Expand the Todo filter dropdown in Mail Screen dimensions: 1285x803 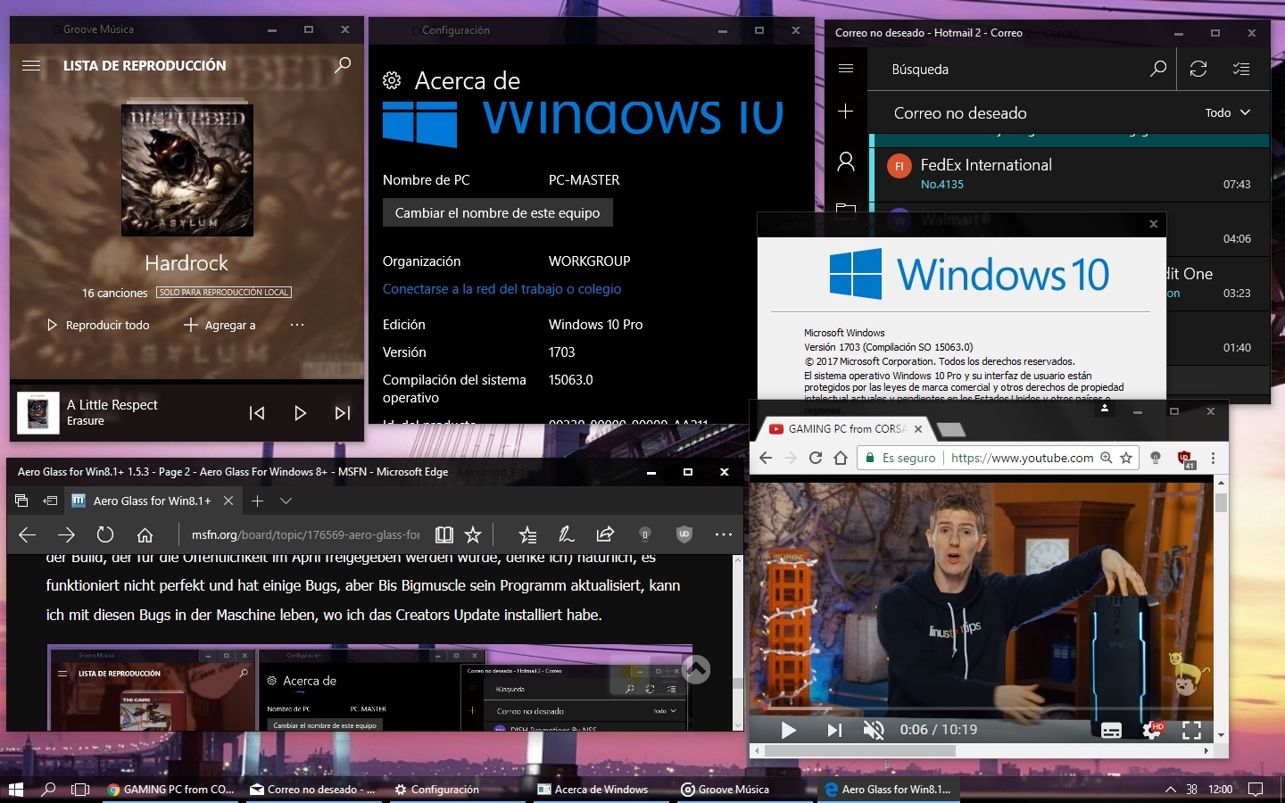point(1228,112)
